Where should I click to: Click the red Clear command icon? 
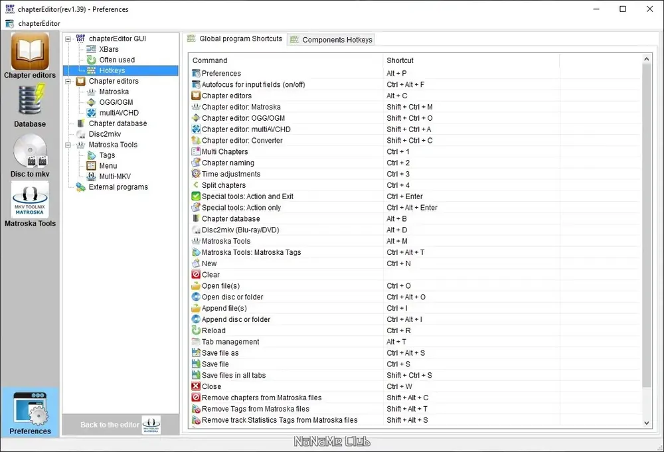pyautogui.click(x=196, y=275)
